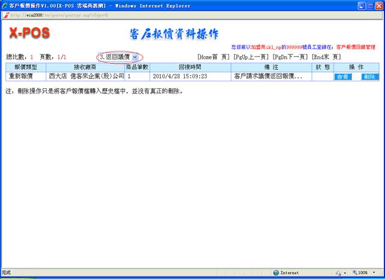
Task: Close the Internet Explorer window
Action: point(378,5)
